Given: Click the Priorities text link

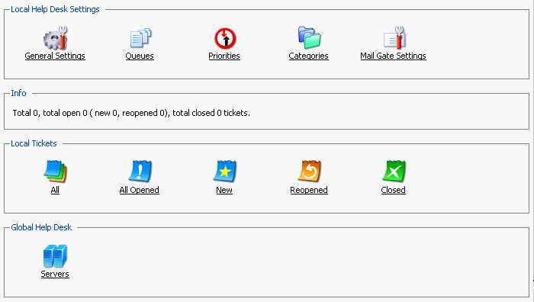Looking at the screenshot, I should pos(224,56).
